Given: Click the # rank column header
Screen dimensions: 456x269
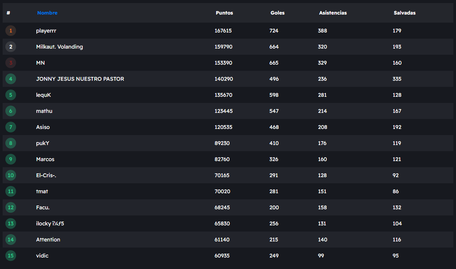Looking at the screenshot, I should click(x=8, y=13).
